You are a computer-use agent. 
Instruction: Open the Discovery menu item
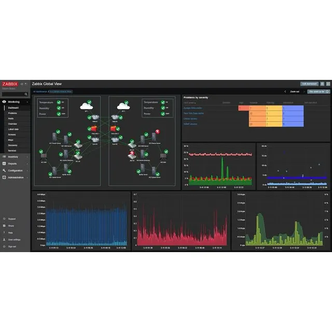point(12,145)
